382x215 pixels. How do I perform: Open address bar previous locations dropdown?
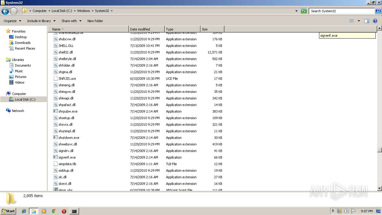pyautogui.click(x=296, y=11)
